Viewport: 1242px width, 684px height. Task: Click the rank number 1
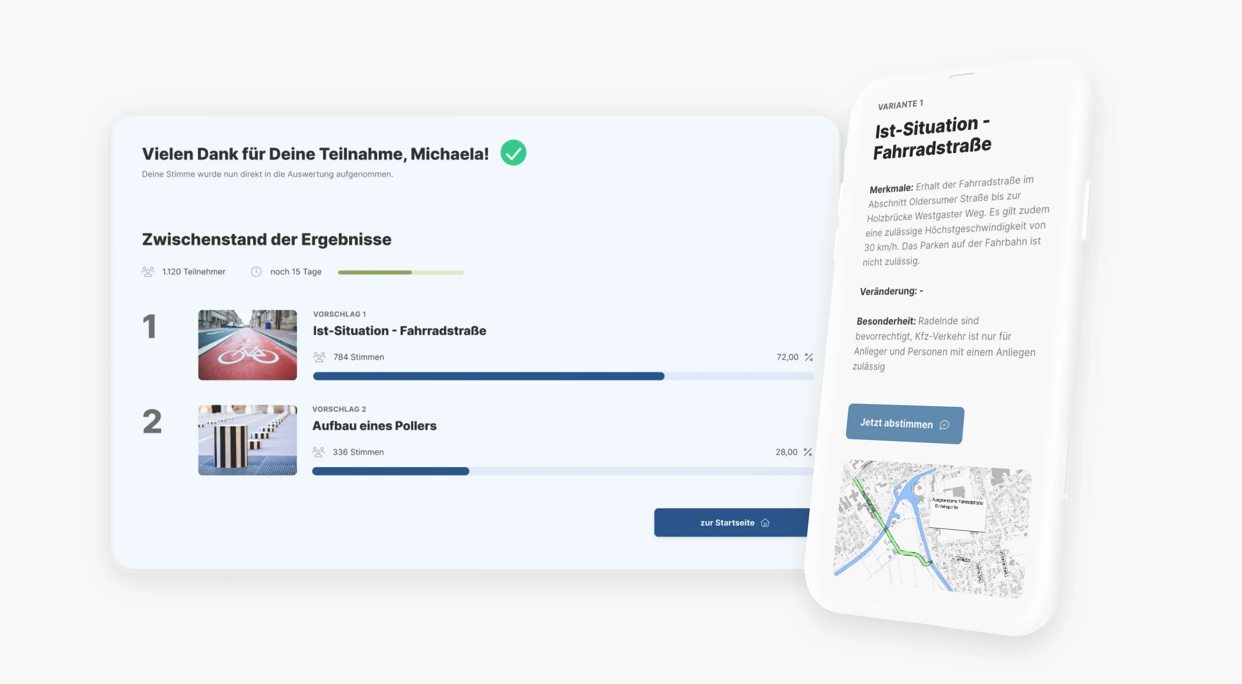(x=149, y=326)
